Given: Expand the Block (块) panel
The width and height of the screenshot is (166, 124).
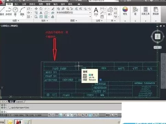Looking at the screenshot, I should (113, 21).
